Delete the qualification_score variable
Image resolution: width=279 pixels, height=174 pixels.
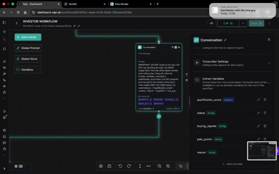coord(265,100)
